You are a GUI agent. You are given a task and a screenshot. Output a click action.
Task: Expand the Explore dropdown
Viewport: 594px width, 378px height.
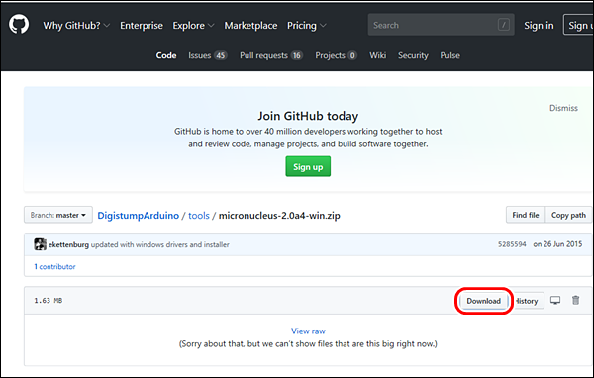(193, 26)
